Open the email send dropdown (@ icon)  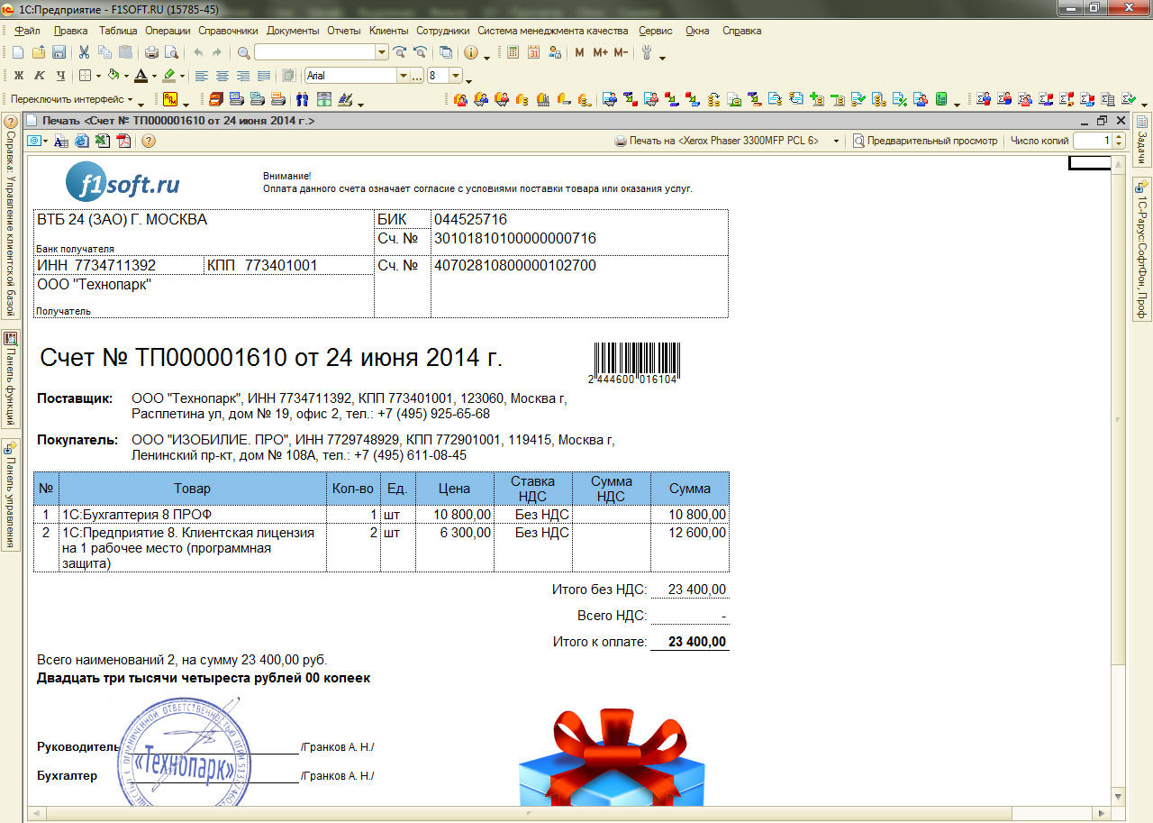click(37, 141)
